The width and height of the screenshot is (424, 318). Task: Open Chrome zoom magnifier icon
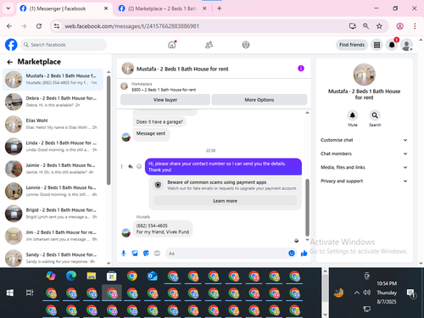coord(365,26)
